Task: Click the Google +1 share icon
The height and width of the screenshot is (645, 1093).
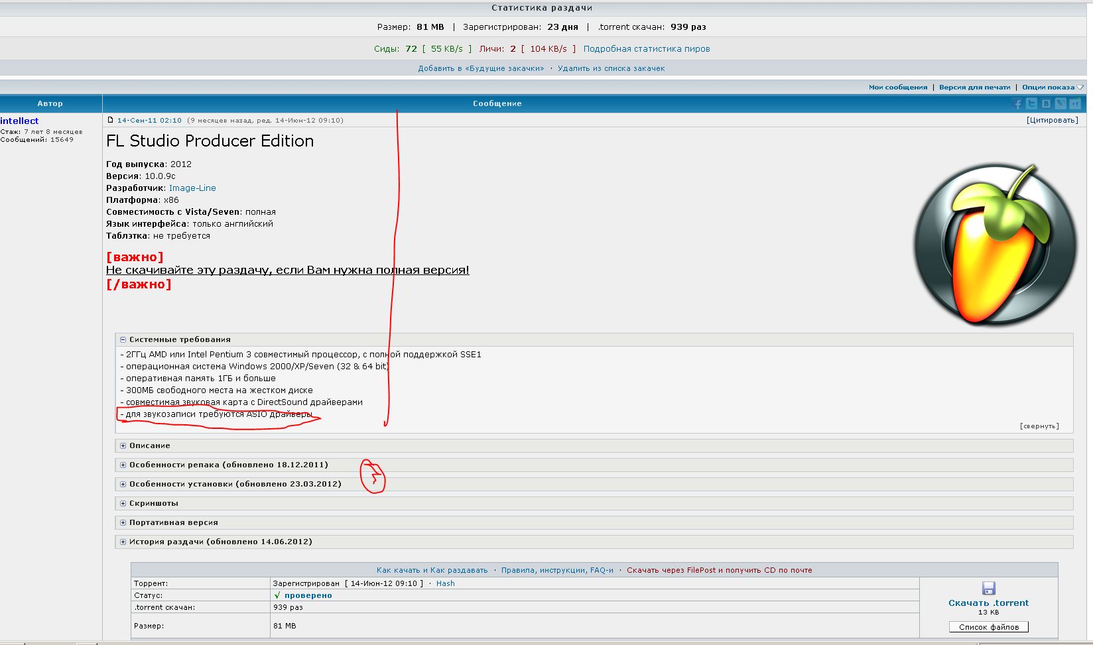Action: [1074, 104]
